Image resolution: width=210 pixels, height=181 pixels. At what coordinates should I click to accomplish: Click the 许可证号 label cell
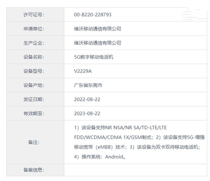(x=34, y=15)
